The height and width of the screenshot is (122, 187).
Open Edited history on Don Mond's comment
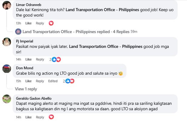click(x=53, y=81)
